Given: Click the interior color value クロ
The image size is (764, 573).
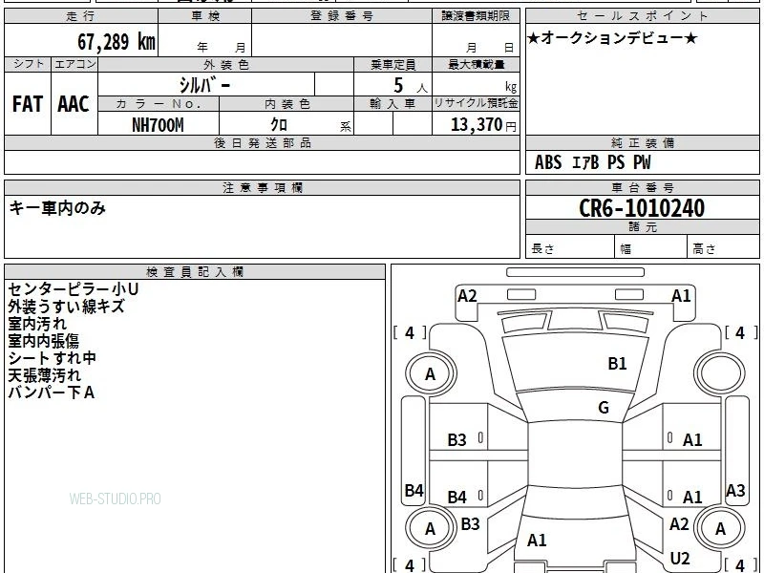Looking at the screenshot, I should [279, 125].
